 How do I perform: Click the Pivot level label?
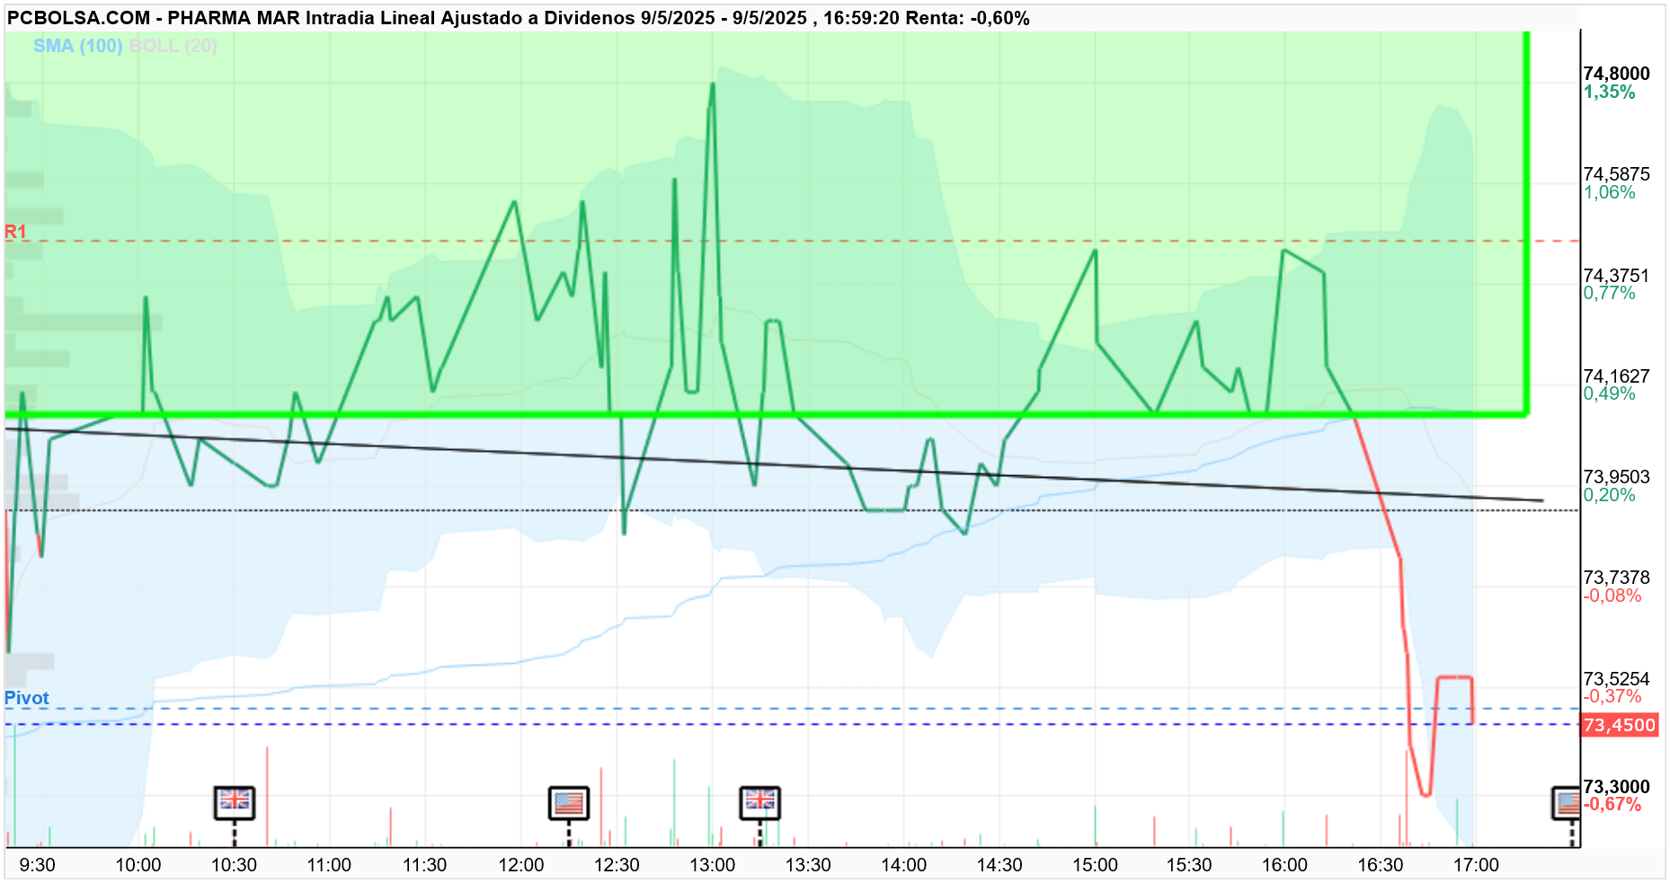coord(27,698)
